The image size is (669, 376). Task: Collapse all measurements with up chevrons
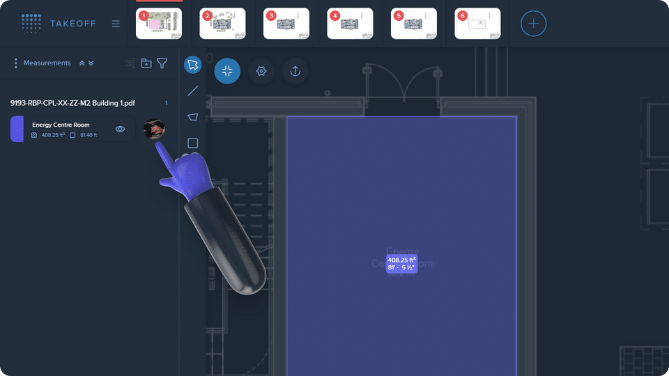point(82,63)
